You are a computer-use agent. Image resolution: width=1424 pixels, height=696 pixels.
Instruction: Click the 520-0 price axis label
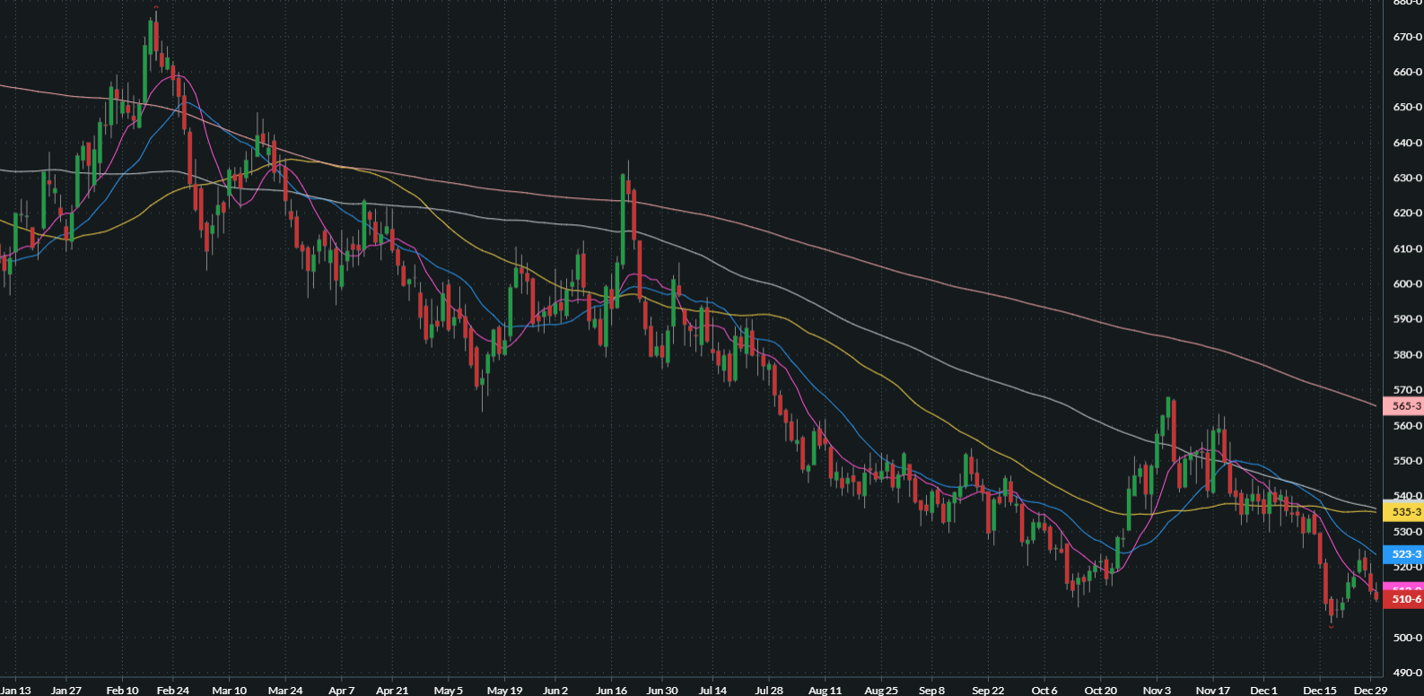point(1407,567)
